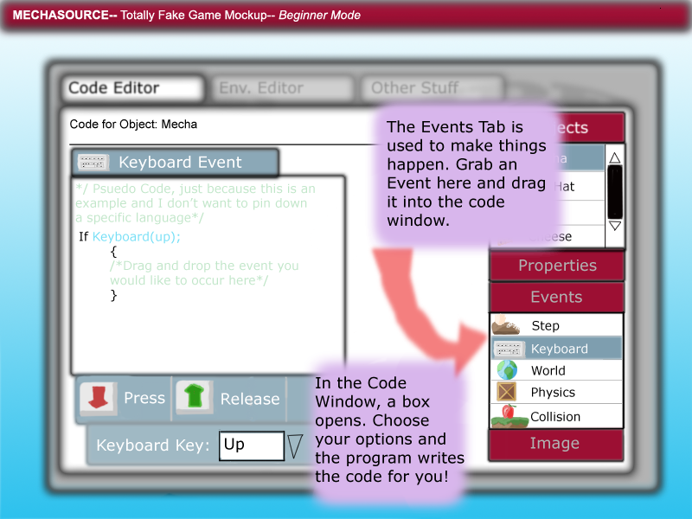The height and width of the screenshot is (519, 692).
Task: Click the Physics crate icon
Action: pos(506,393)
